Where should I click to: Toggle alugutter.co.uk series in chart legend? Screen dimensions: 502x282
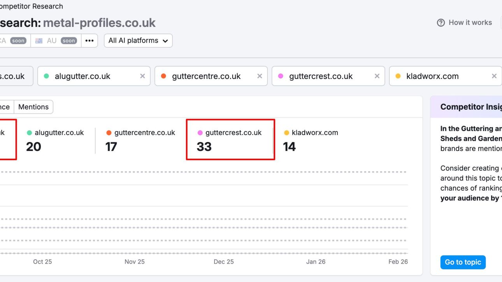coord(55,133)
